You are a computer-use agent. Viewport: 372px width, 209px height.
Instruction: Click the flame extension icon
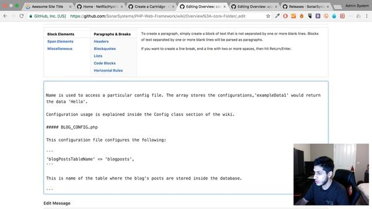(x=302, y=16)
